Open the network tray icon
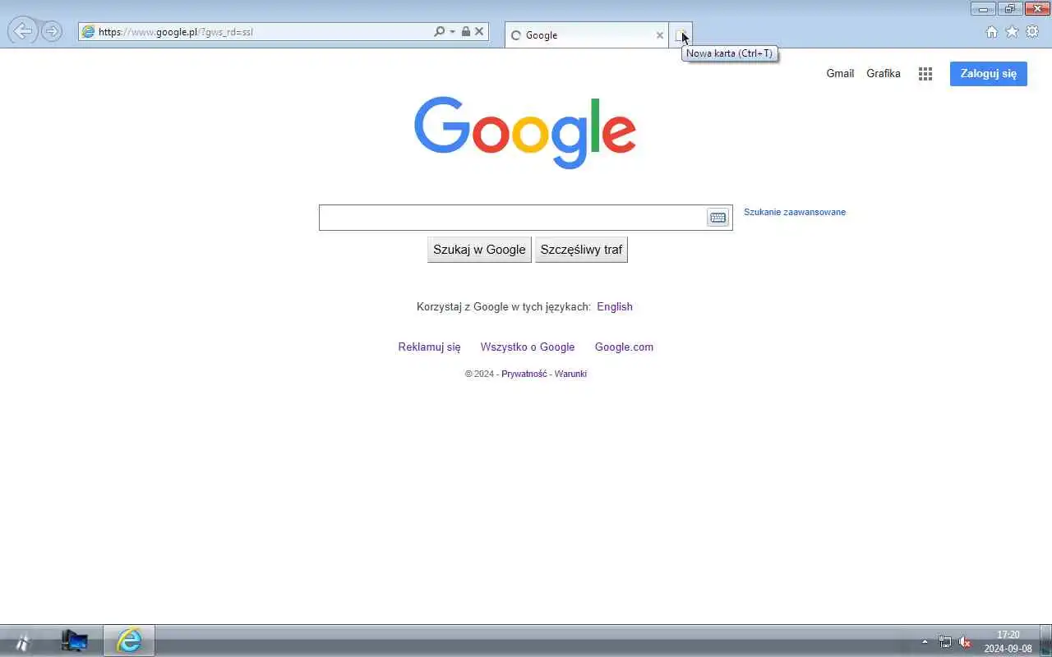This screenshot has height=657, width=1052. click(x=945, y=641)
